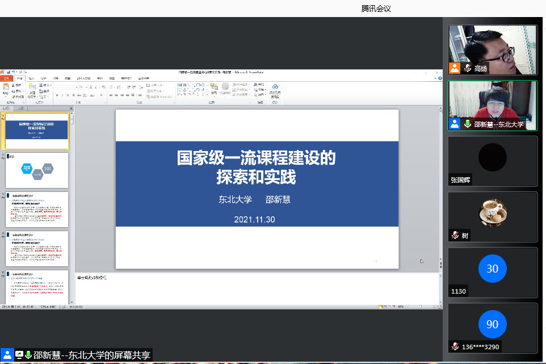The height and width of the screenshot is (364, 546).
Task: Click muted microphone icon beside 高扬
Action: point(468,68)
